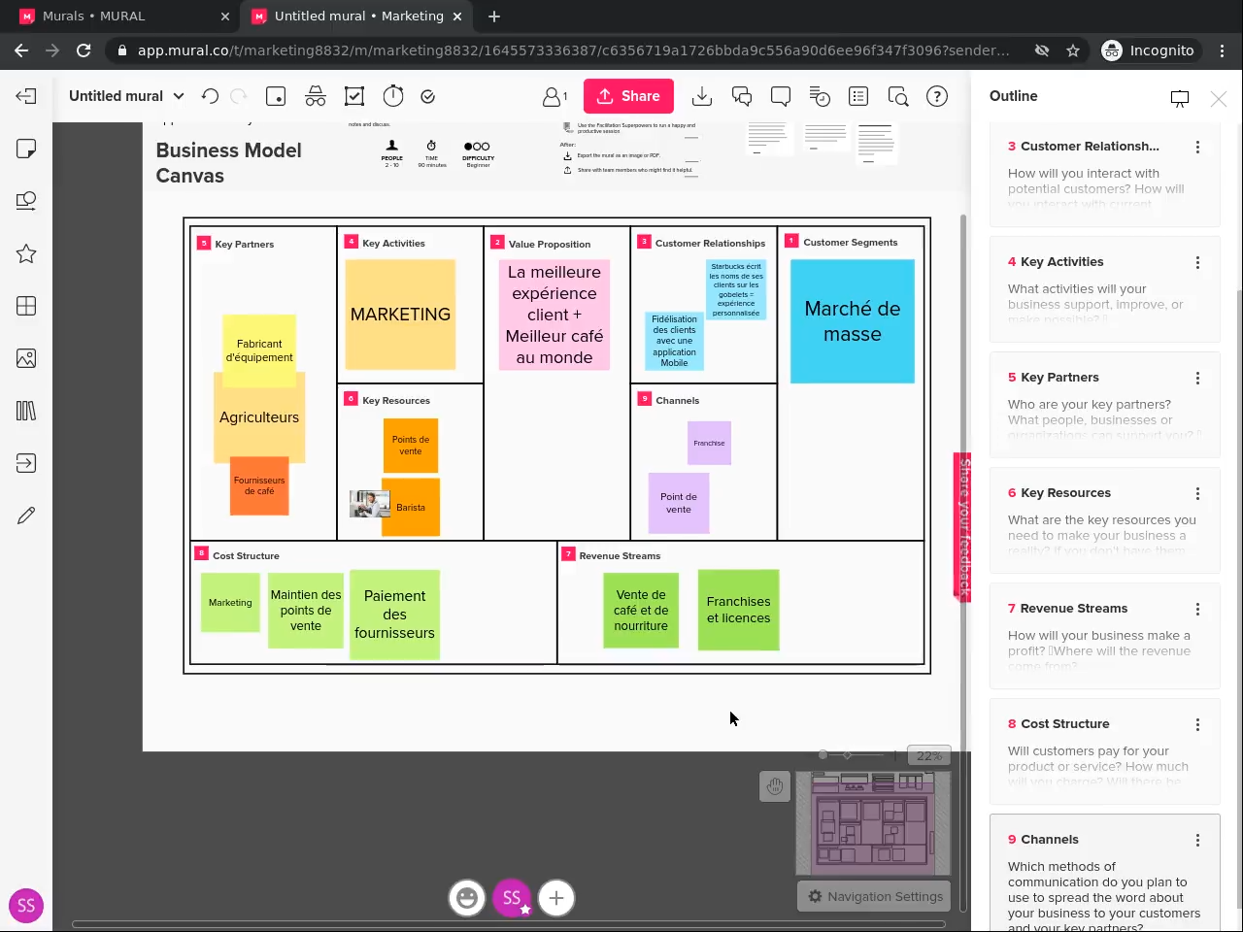Click the add collaborator plus button
Viewport: 1243px width, 932px height.
pyautogui.click(x=556, y=898)
